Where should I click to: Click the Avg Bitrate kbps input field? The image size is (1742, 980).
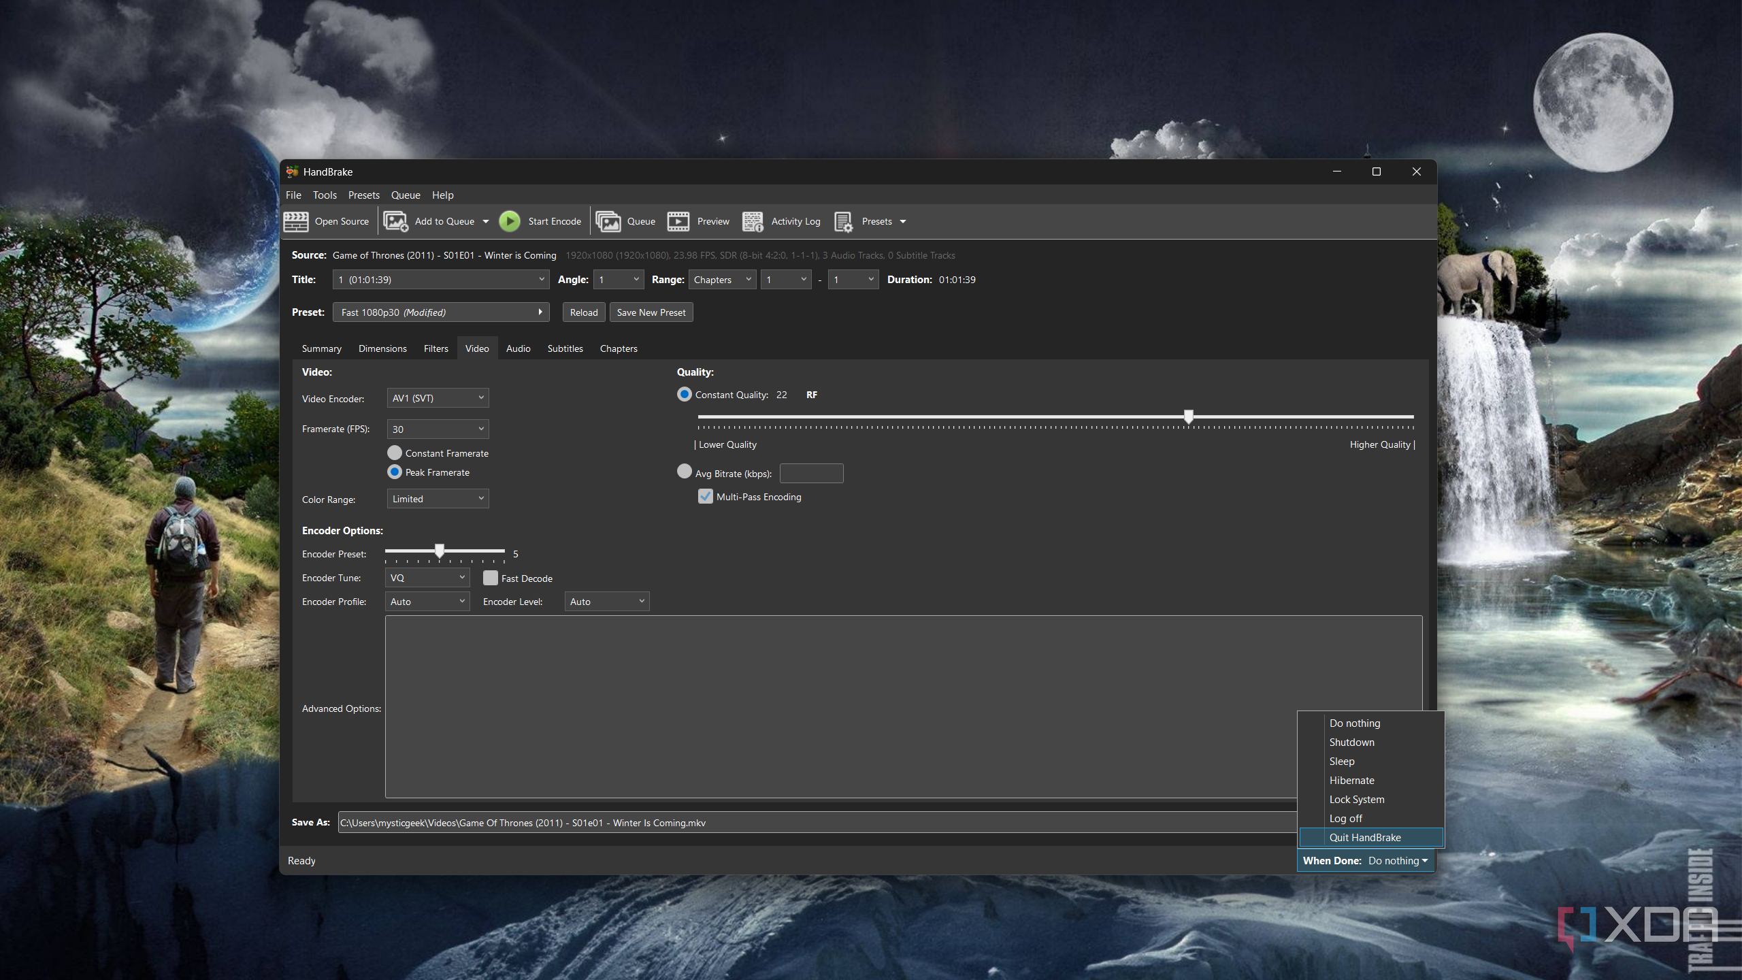point(811,473)
